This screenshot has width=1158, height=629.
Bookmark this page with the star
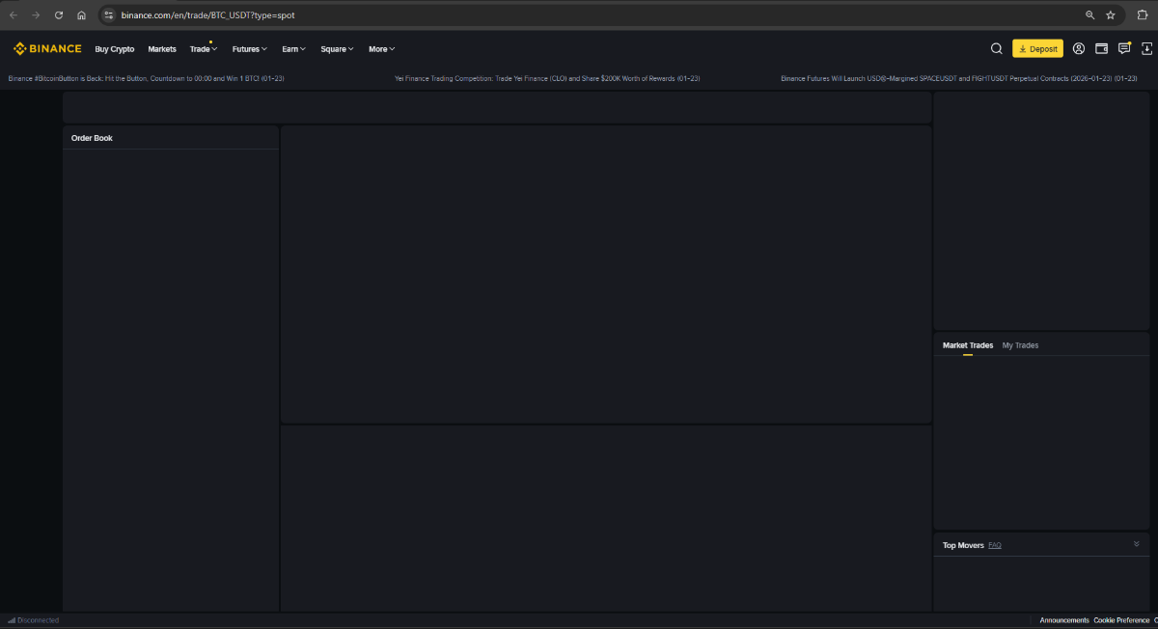(x=1111, y=15)
